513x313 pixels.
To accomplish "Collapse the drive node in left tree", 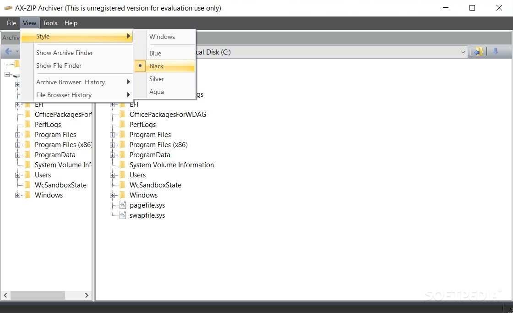I will (7, 75).
